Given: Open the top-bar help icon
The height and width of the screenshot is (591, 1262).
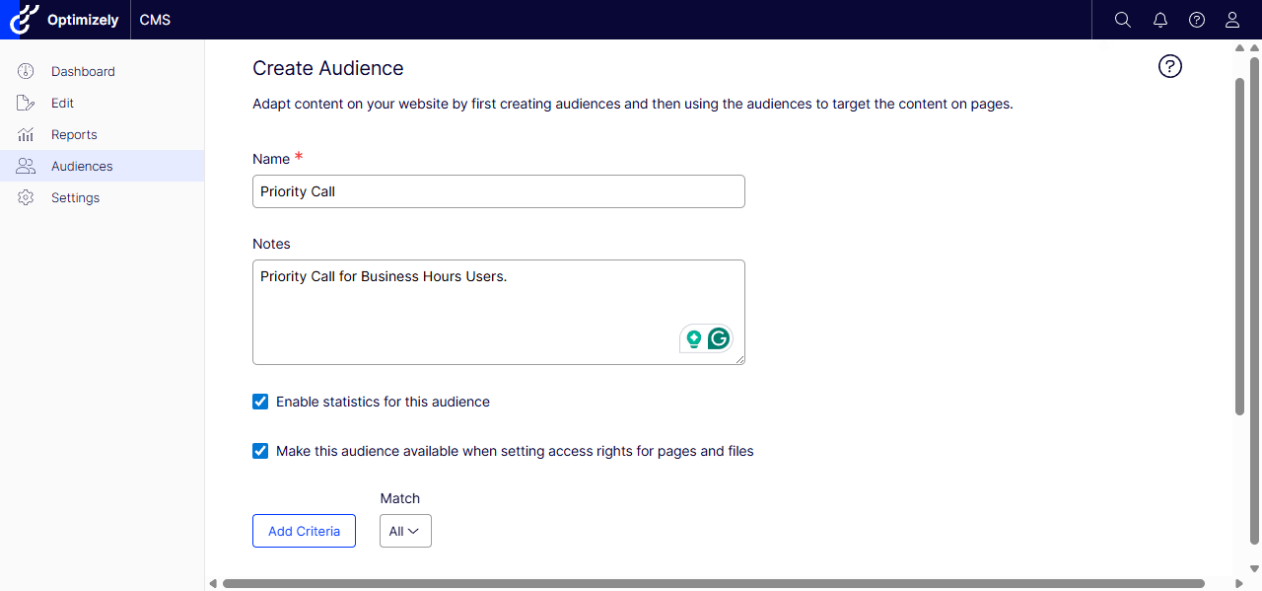Looking at the screenshot, I should (x=1196, y=19).
